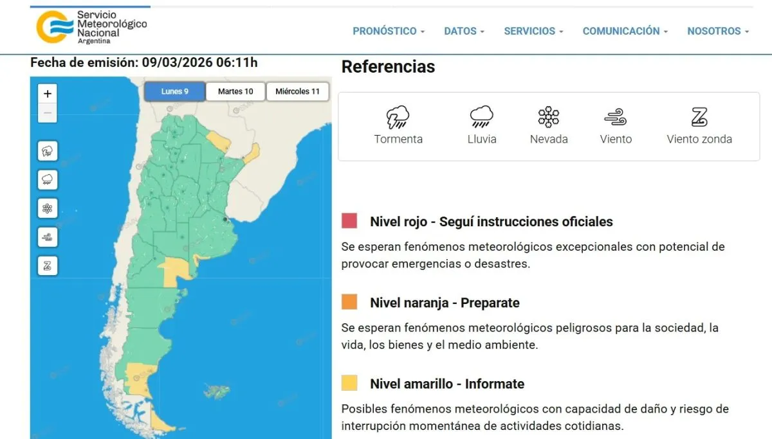Zoom out on the map with the minus button
772x439 pixels.
click(47, 112)
